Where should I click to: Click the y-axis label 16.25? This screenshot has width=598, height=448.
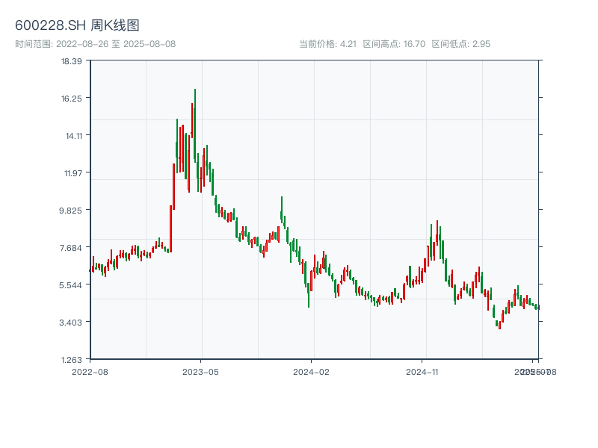(71, 99)
